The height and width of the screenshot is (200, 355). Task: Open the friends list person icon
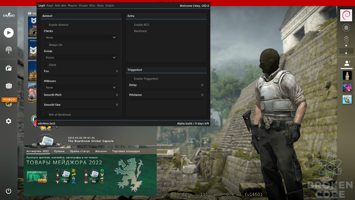(347, 63)
